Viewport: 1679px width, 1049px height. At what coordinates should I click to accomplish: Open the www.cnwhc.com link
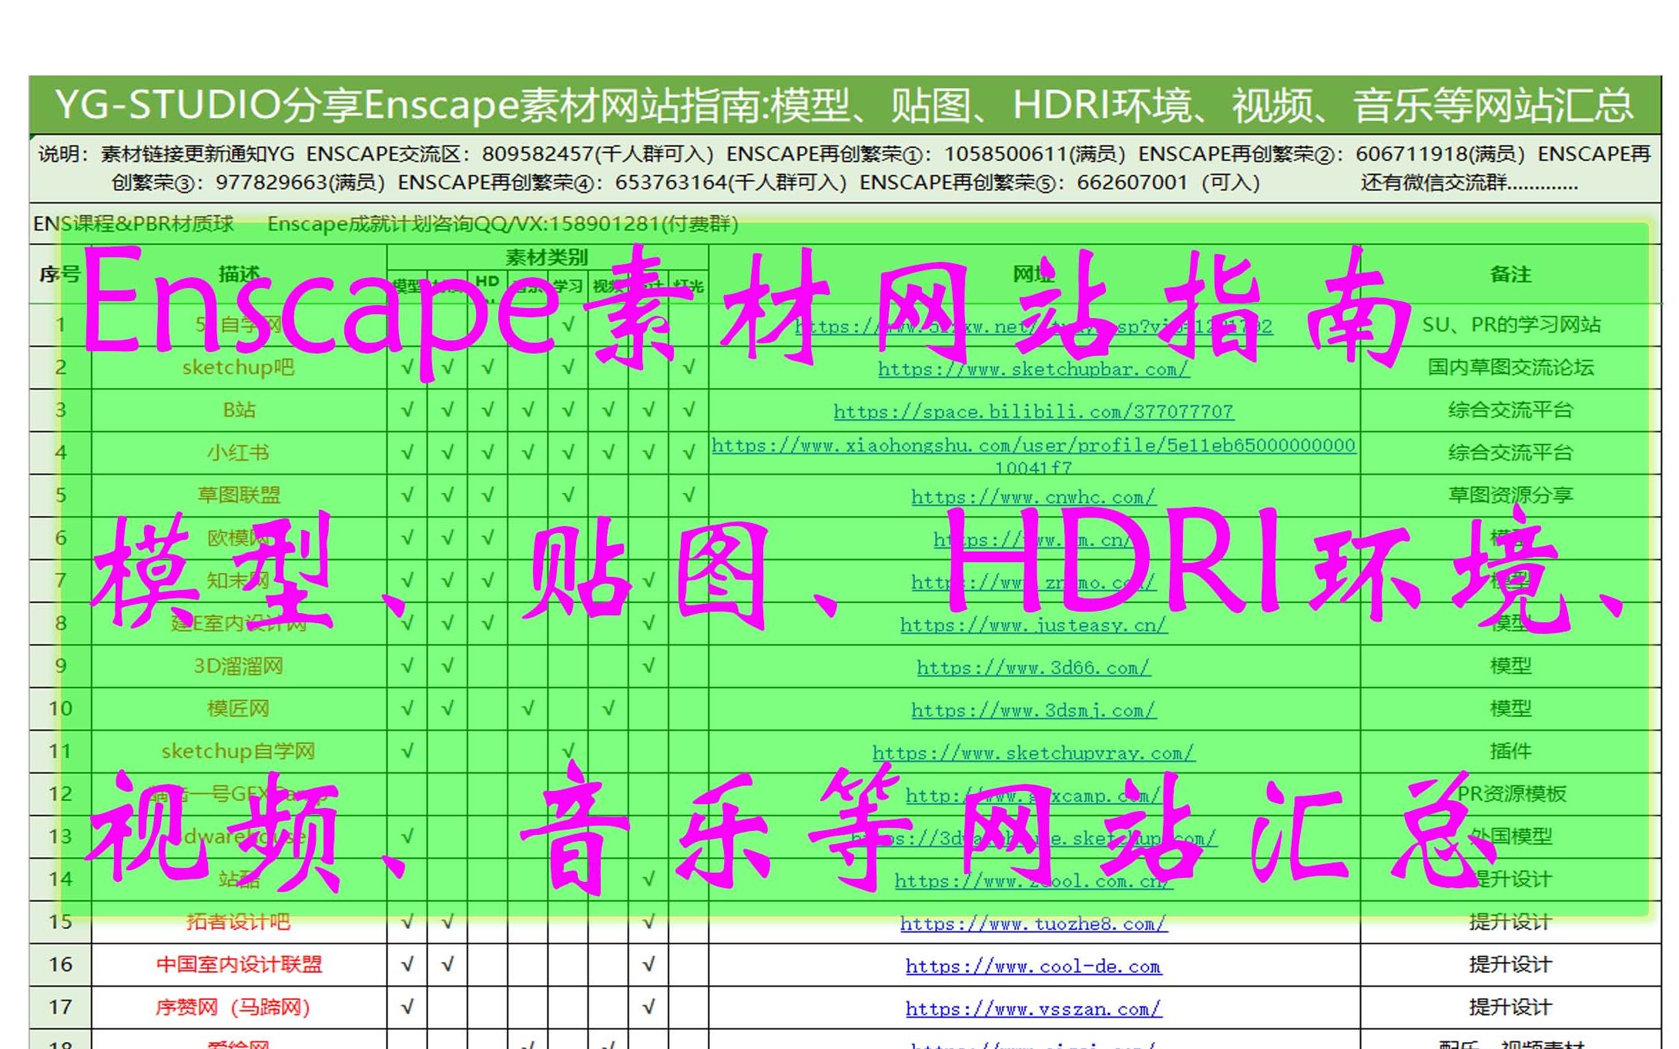1034,497
